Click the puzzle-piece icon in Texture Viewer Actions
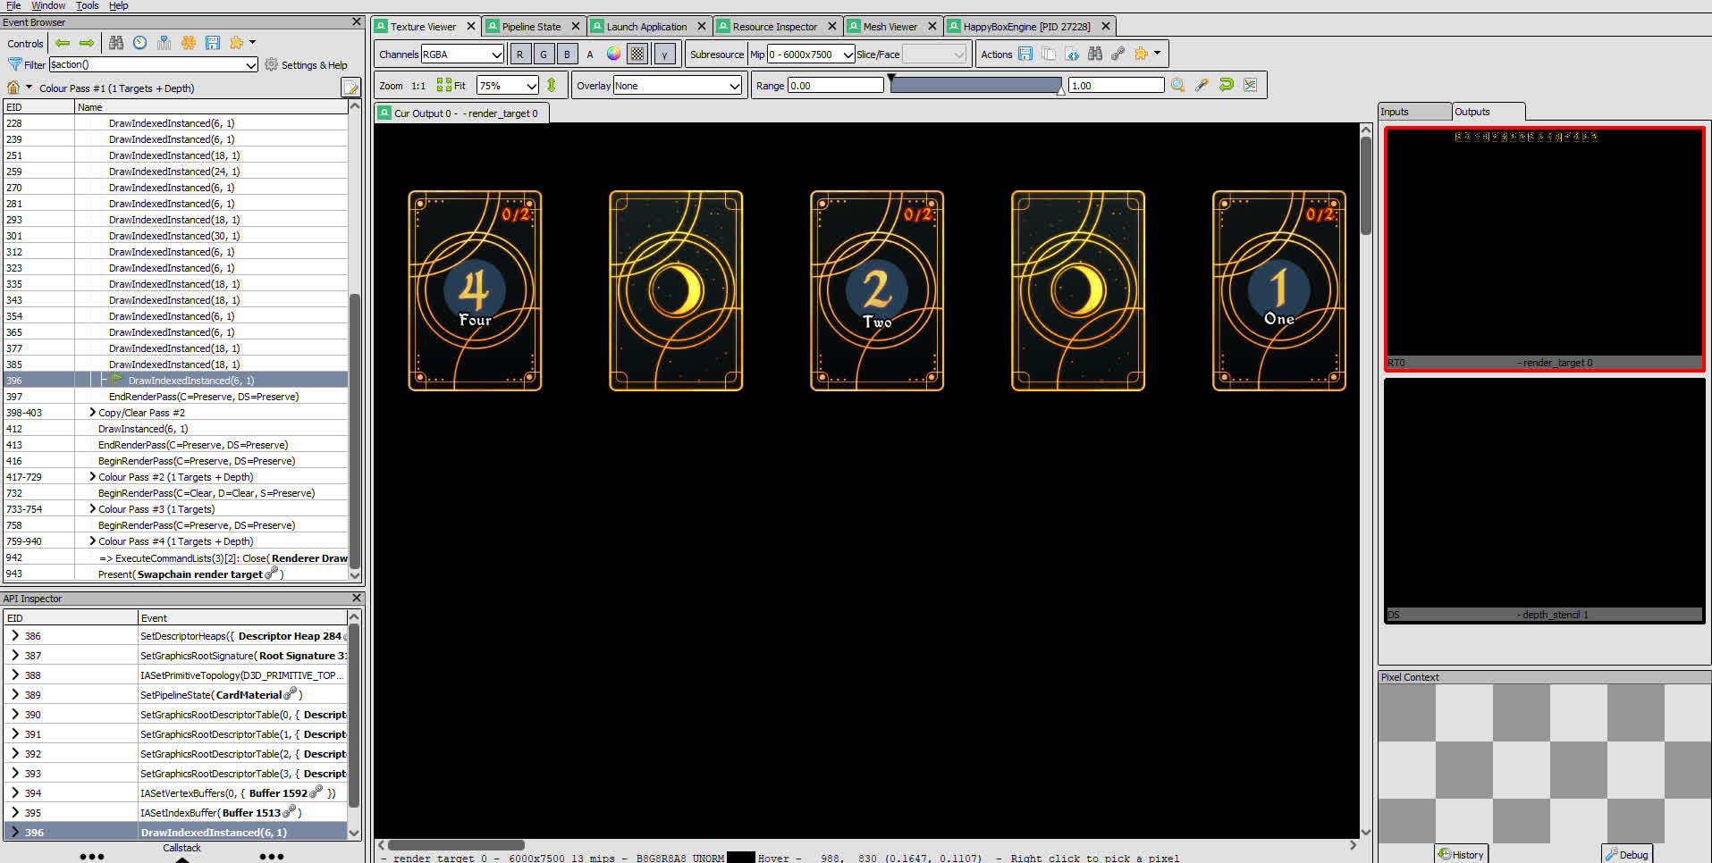The width and height of the screenshot is (1712, 863). [1142, 54]
